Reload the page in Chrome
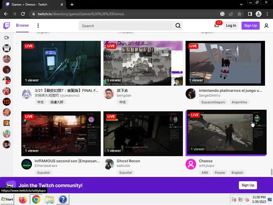 click(x=23, y=14)
